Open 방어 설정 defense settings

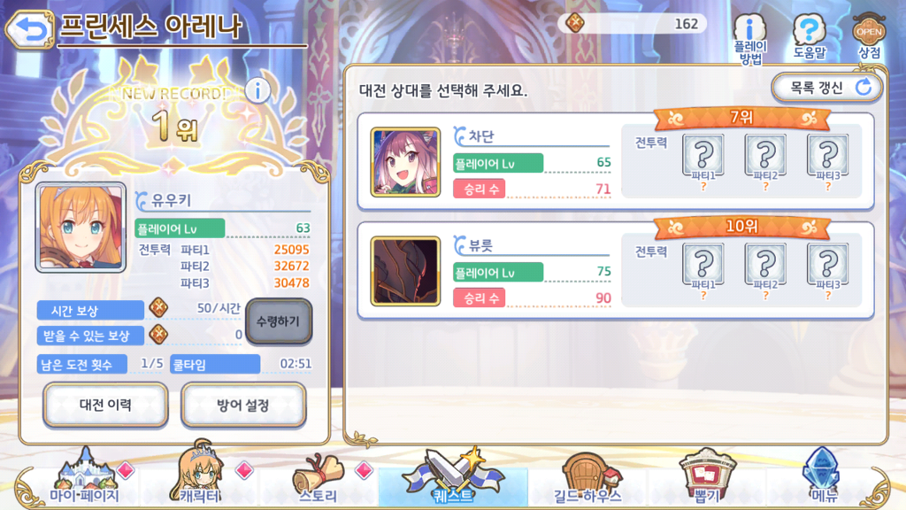pos(243,405)
